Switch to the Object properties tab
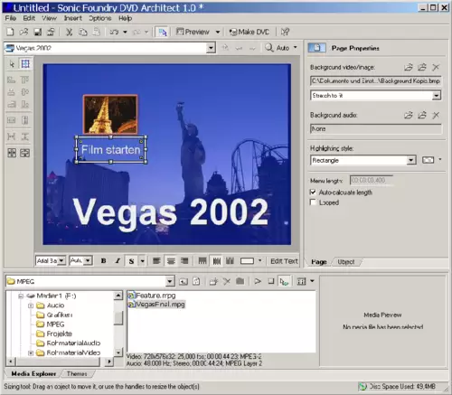The height and width of the screenshot is (395, 452). [345, 262]
